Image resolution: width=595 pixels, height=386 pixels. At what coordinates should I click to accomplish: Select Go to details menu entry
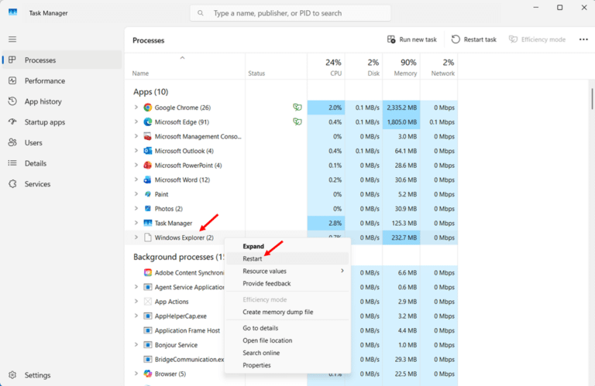tap(287, 328)
